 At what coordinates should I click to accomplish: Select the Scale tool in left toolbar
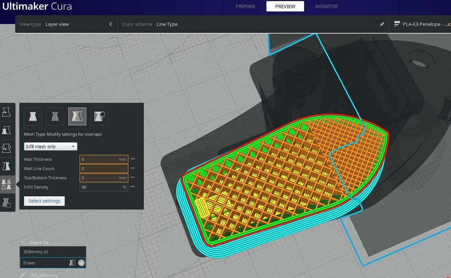(x=7, y=130)
